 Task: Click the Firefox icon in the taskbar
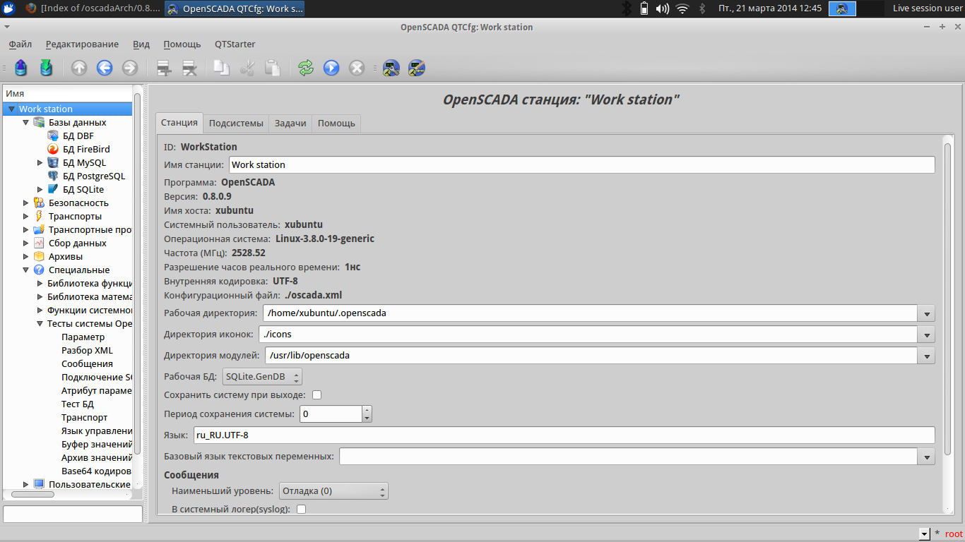[x=31, y=8]
